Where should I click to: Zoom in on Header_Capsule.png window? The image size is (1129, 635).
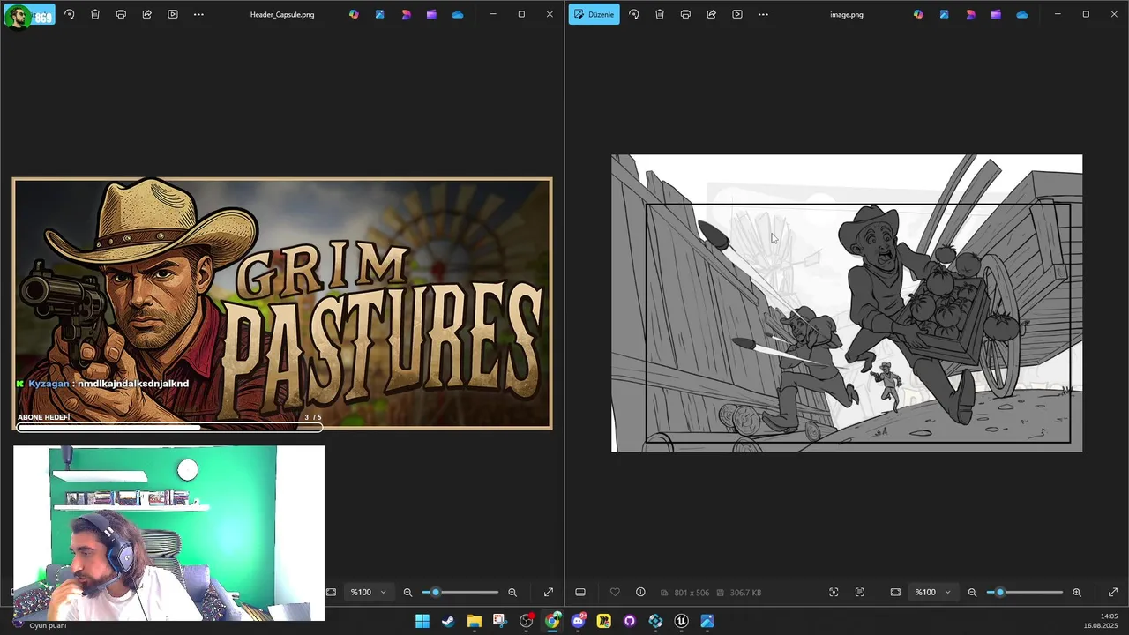click(512, 592)
